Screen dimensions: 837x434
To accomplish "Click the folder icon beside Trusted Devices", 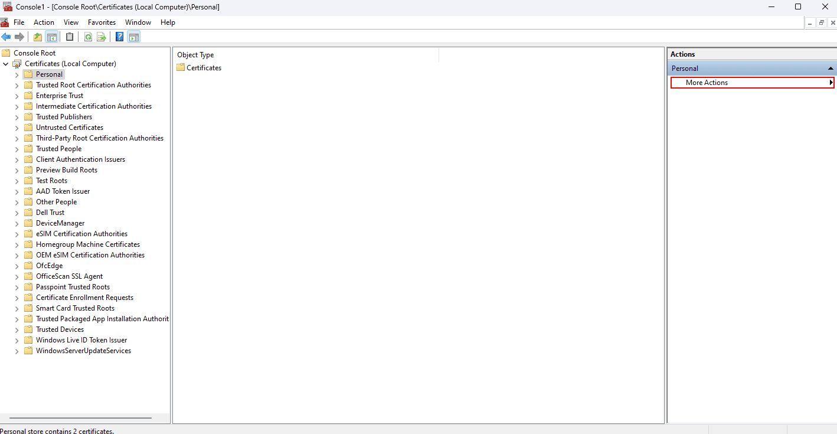I will point(28,329).
